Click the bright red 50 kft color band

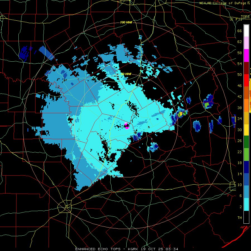pos(246,80)
